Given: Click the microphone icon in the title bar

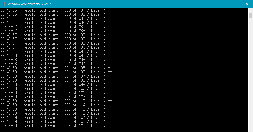Looking at the screenshot, I should [4, 4].
